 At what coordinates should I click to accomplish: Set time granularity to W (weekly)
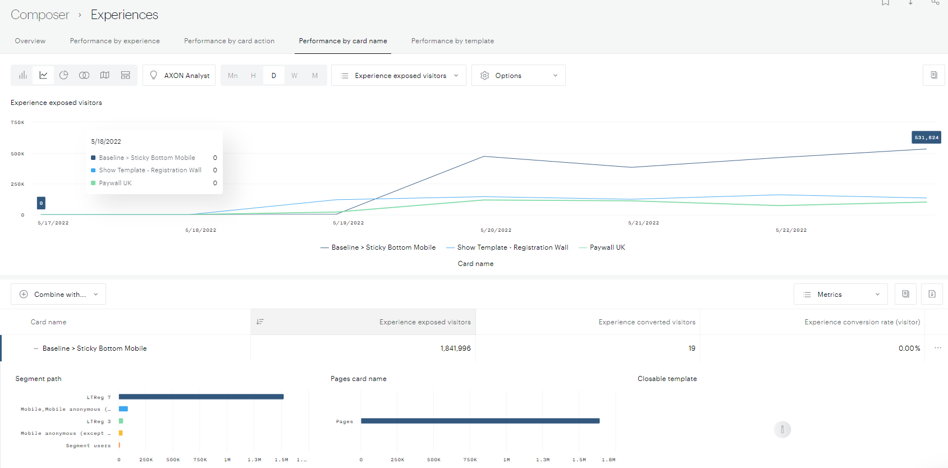pyautogui.click(x=294, y=76)
